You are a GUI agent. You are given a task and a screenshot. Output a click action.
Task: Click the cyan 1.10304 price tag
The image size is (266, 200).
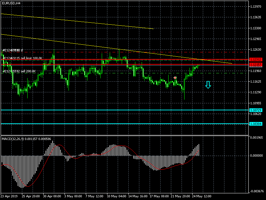click(x=256, y=124)
